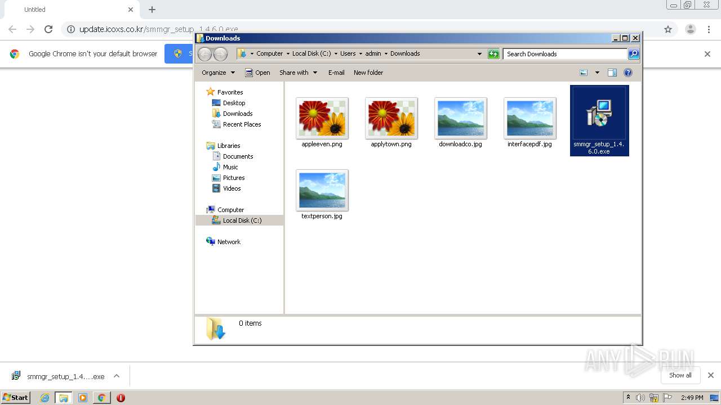This screenshot has height=405, width=721.
Task: Click the File Explorer taskbar icon
Action: tap(64, 398)
